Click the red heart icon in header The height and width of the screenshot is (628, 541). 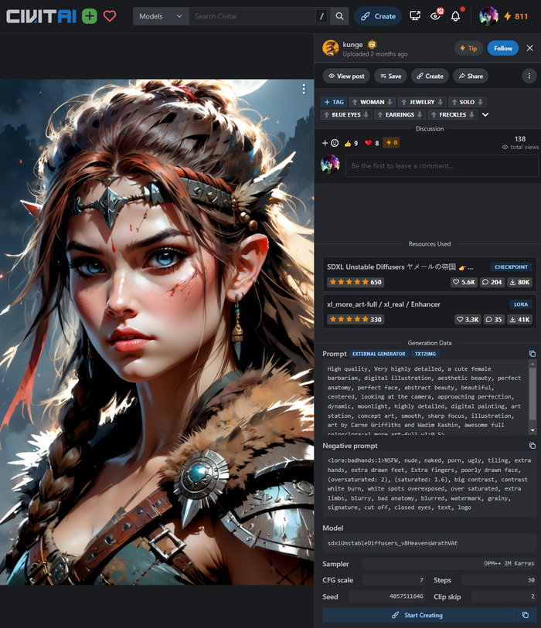[110, 16]
